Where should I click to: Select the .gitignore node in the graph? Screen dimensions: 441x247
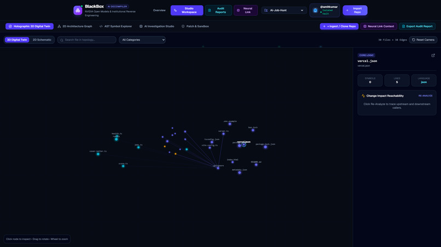coord(218,168)
